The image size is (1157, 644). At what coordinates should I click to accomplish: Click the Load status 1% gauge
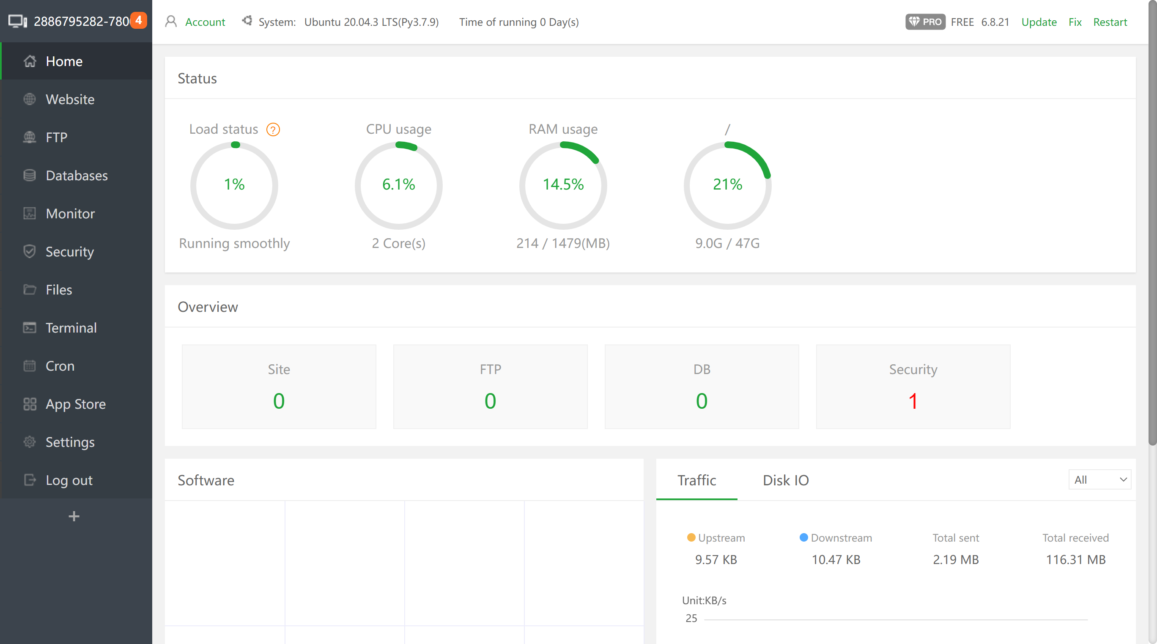[x=234, y=185]
